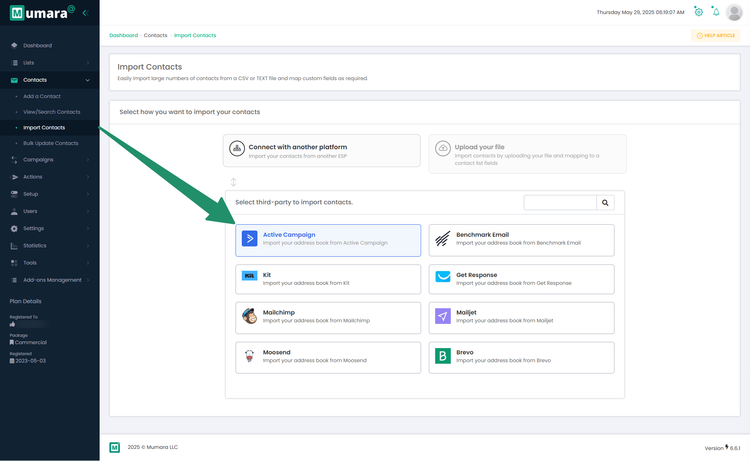The height and width of the screenshot is (461, 750).
Task: Collapse the Contacts menu chevron
Action: coord(87,80)
